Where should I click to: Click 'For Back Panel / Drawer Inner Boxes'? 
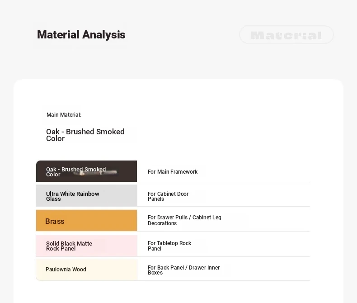coord(183,270)
